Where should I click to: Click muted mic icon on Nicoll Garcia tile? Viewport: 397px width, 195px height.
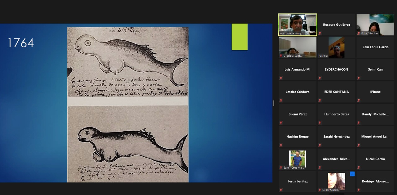click(x=359, y=167)
